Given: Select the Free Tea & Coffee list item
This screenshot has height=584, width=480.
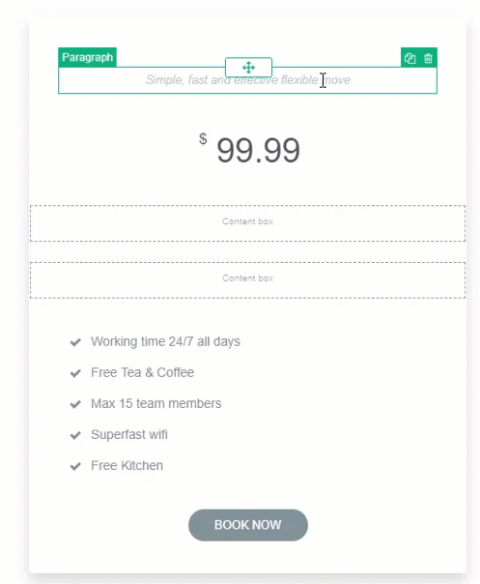Looking at the screenshot, I should (x=143, y=372).
